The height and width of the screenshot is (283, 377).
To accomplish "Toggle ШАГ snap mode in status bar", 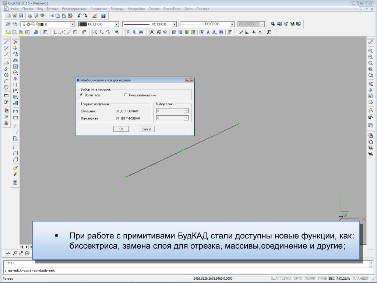I will pos(275,279).
